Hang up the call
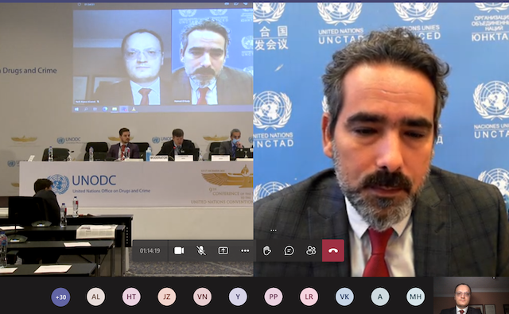 click(x=333, y=250)
